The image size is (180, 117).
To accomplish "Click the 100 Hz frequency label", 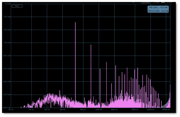I will pyautogui.click(x=47, y=110).
